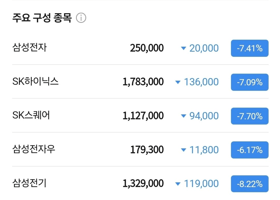Tap the -7.70% change badge
Viewport: 280px width, 200px height.
[250, 116]
